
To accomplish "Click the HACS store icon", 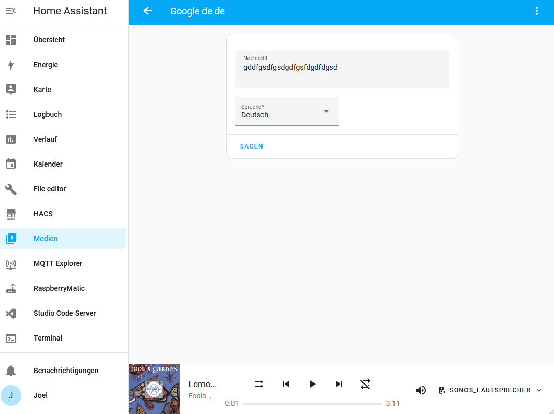I will coord(11,214).
